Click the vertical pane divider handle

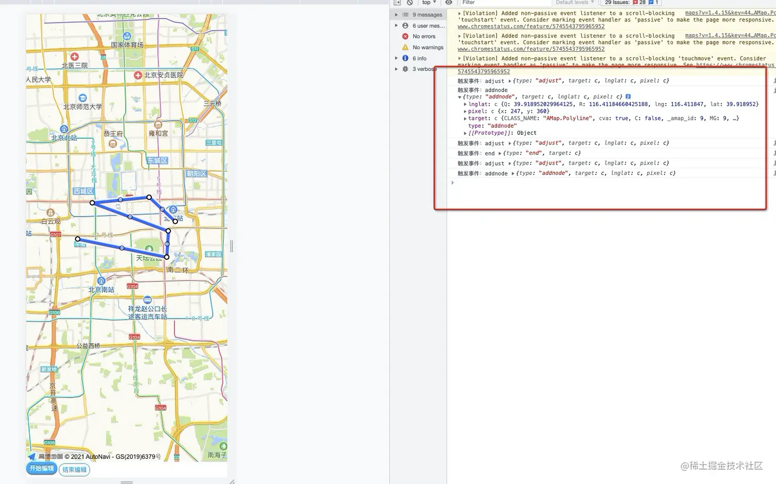tap(231, 246)
